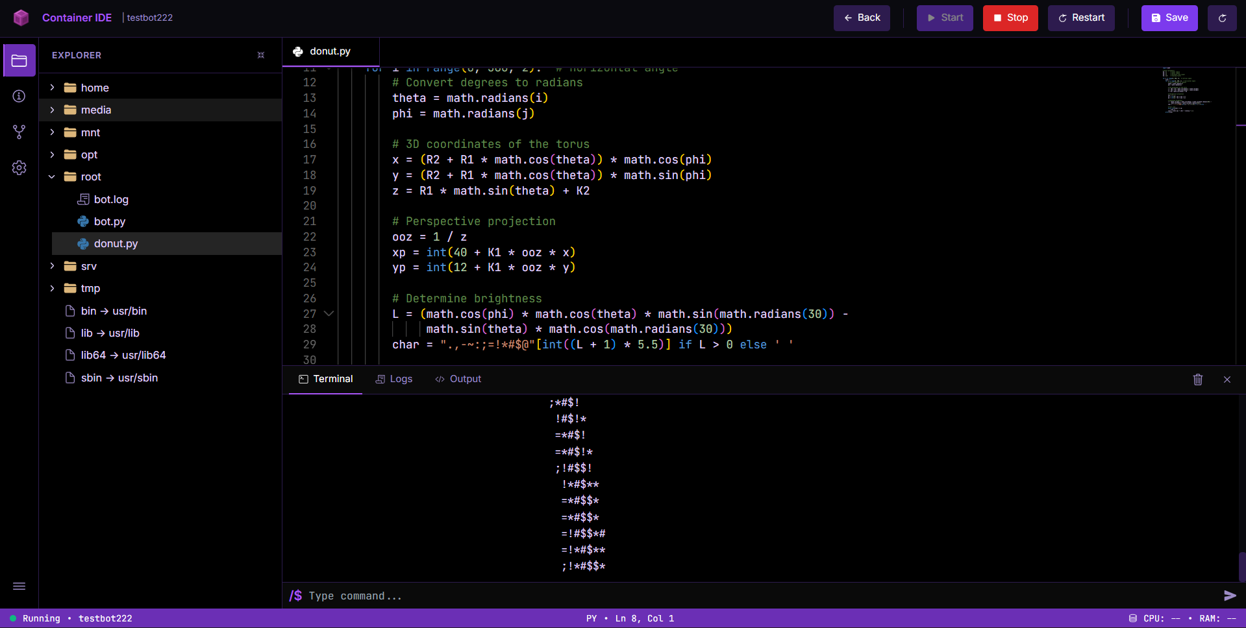Expand the tmp folder chevron
Viewport: 1246px width, 628px height.
click(x=52, y=288)
